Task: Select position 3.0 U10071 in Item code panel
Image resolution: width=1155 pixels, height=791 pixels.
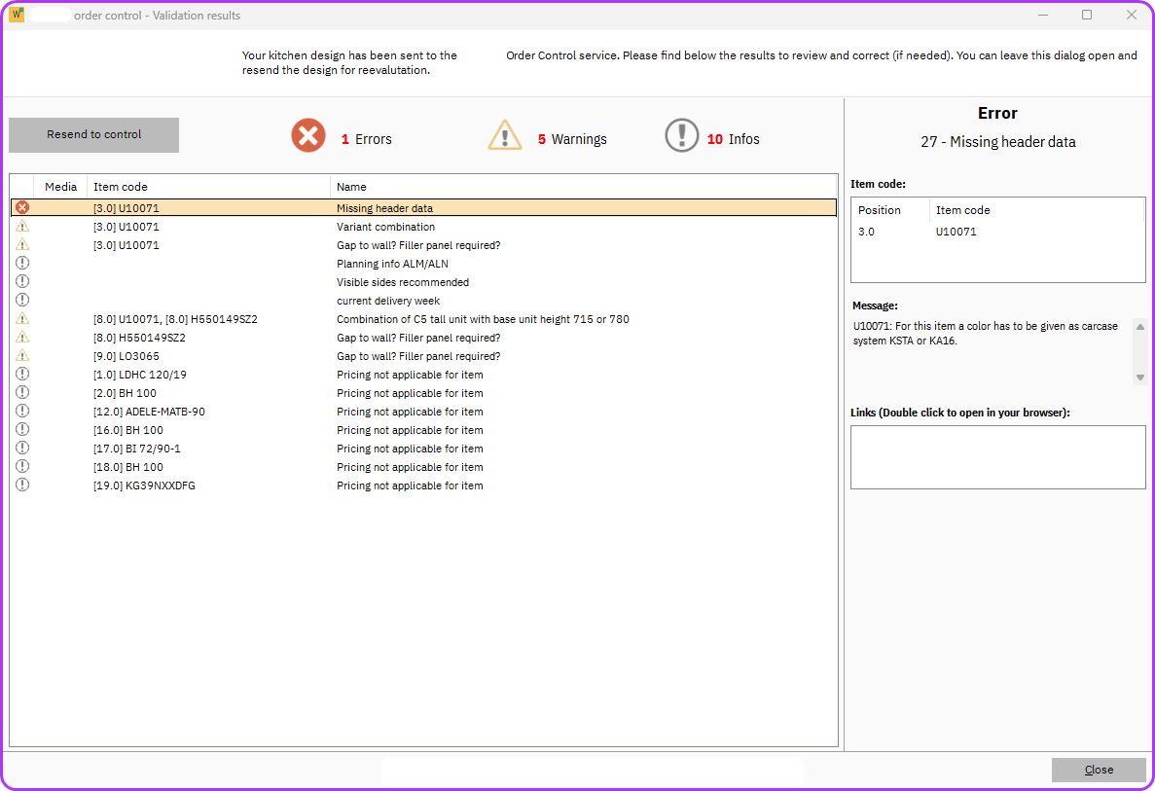Action: click(956, 232)
